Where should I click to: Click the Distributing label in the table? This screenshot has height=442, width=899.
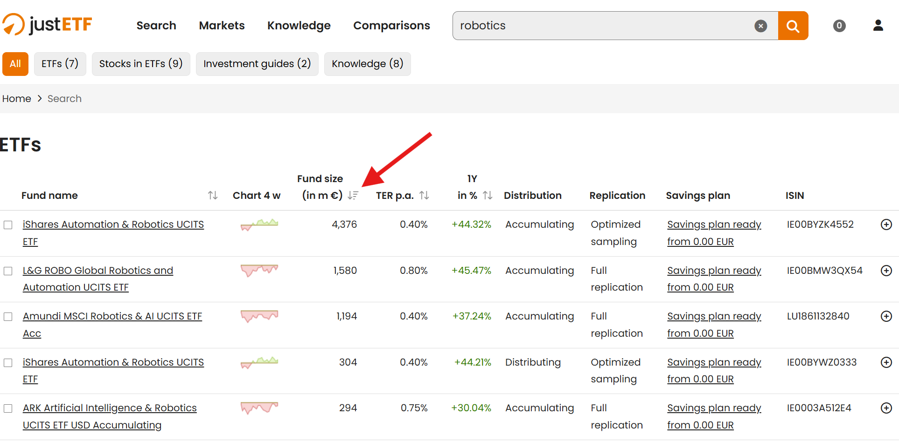(533, 362)
